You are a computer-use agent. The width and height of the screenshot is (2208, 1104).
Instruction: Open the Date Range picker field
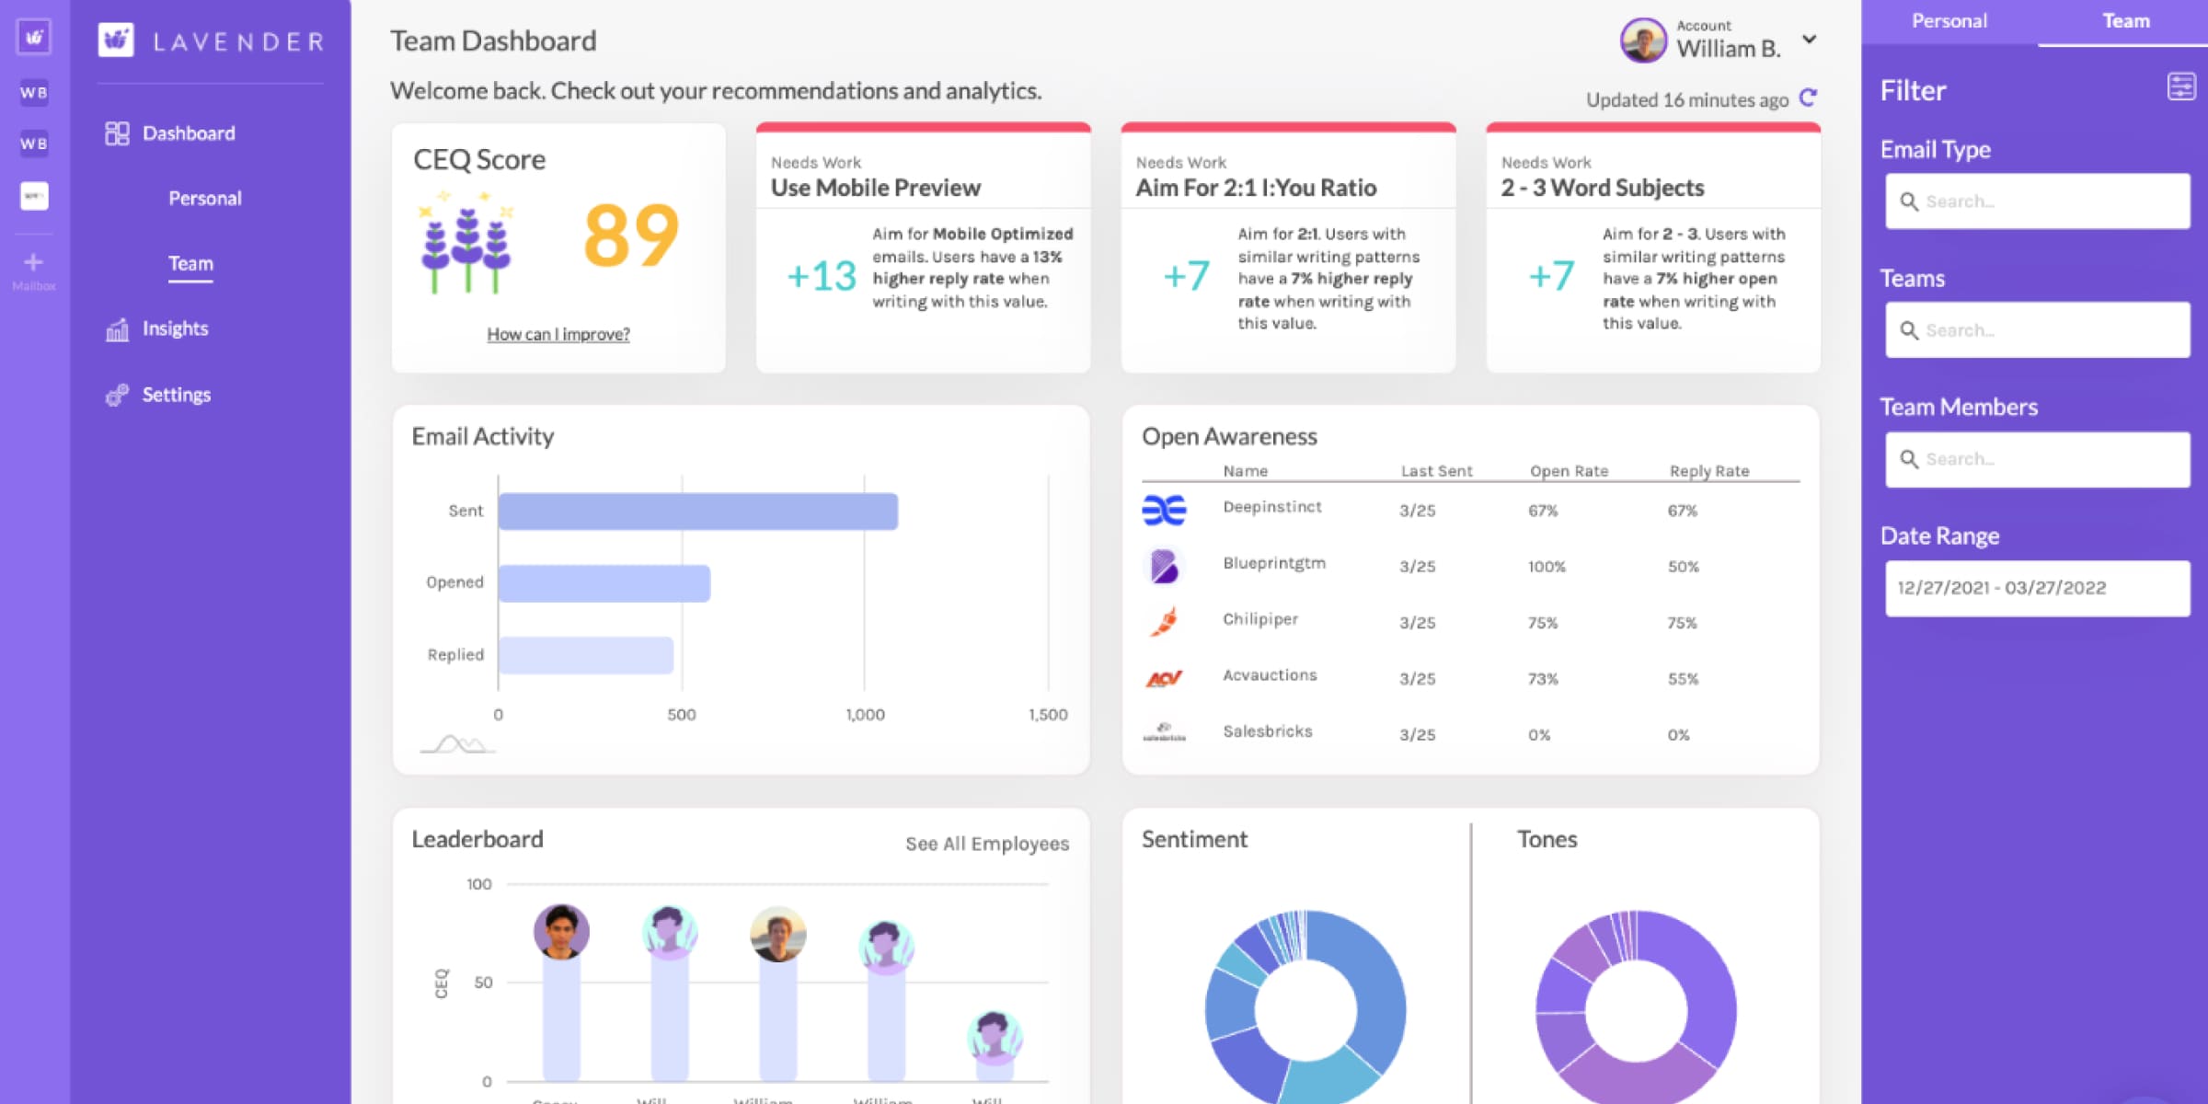click(x=2037, y=588)
